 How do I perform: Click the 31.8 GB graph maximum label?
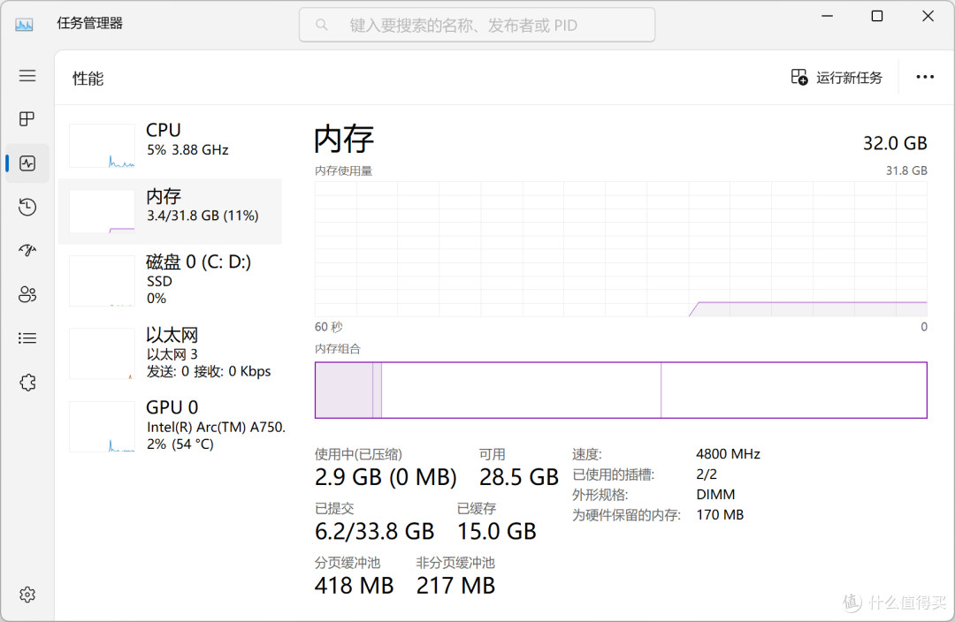(x=906, y=171)
